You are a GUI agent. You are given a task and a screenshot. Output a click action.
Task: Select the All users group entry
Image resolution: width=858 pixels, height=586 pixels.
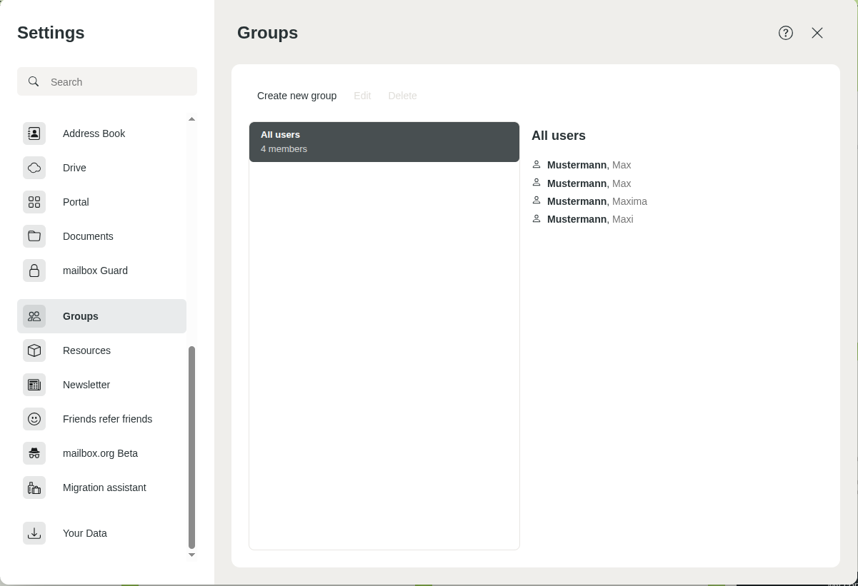click(x=384, y=141)
